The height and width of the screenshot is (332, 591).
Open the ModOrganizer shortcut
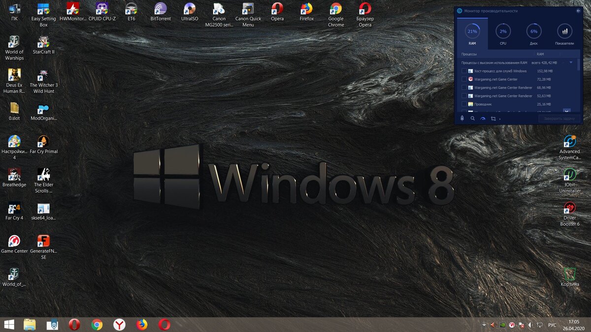tap(43, 112)
